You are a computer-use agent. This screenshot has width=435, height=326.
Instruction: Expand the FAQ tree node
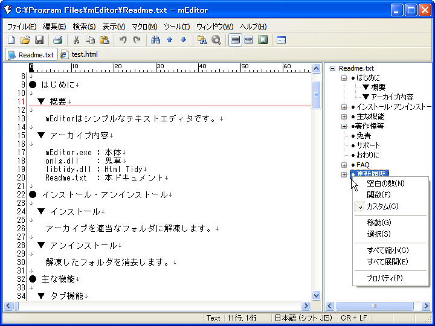[x=344, y=165]
